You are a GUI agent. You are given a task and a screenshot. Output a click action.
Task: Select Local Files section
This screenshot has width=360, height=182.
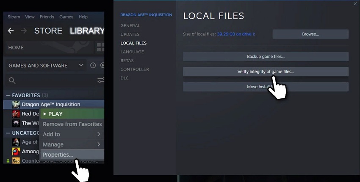pyautogui.click(x=133, y=43)
